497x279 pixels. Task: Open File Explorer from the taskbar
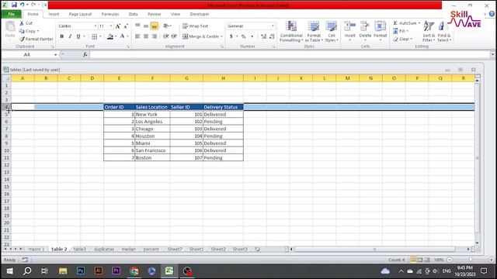pyautogui.click(x=63, y=271)
